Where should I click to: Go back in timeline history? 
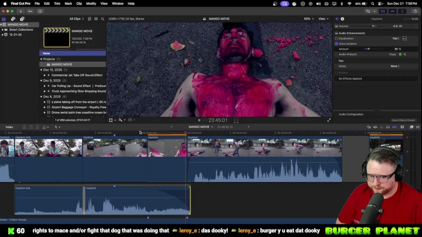171,127
